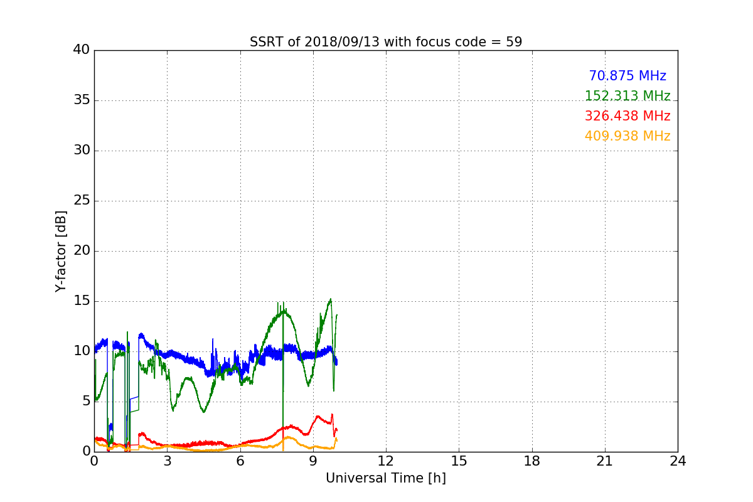Screen dimensions: 753x502
Task: Click the x-axis tick label 21
Action: point(605,461)
